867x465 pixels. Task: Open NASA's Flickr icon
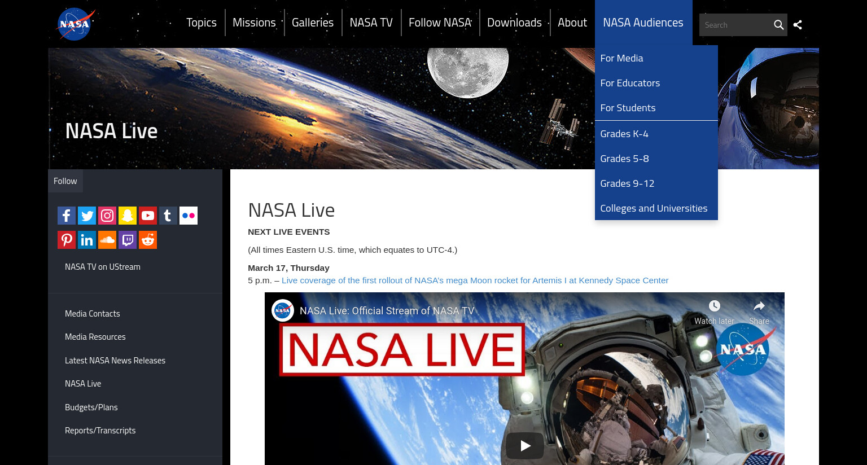pyautogui.click(x=189, y=216)
